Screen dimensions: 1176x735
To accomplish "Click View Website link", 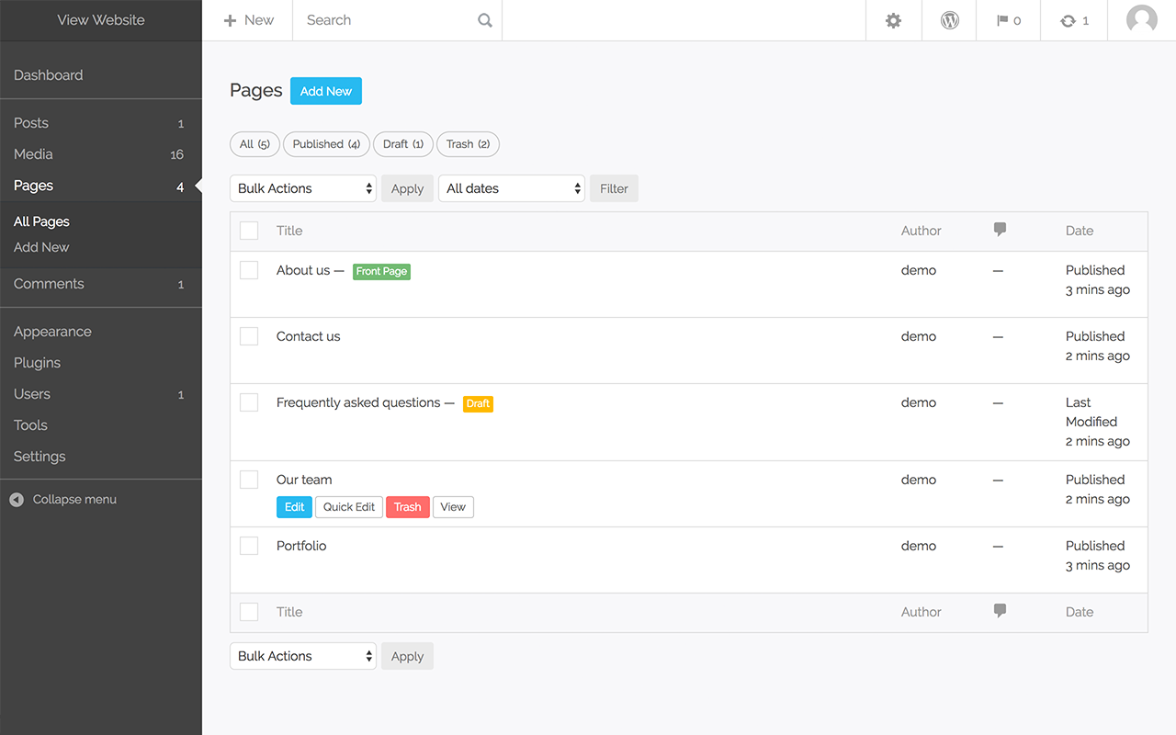I will [x=101, y=20].
